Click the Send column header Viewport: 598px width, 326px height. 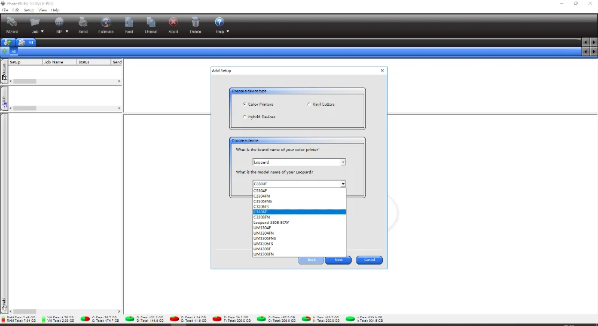pyautogui.click(x=117, y=62)
